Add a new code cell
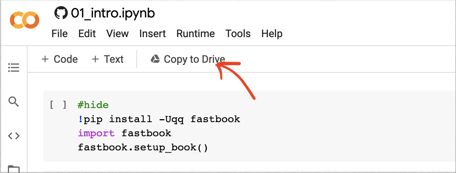This screenshot has height=173, width=456. [x=60, y=59]
